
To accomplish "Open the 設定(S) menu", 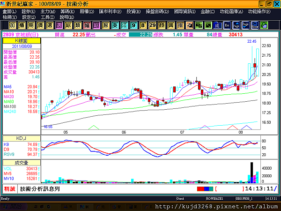I will point(29,17).
